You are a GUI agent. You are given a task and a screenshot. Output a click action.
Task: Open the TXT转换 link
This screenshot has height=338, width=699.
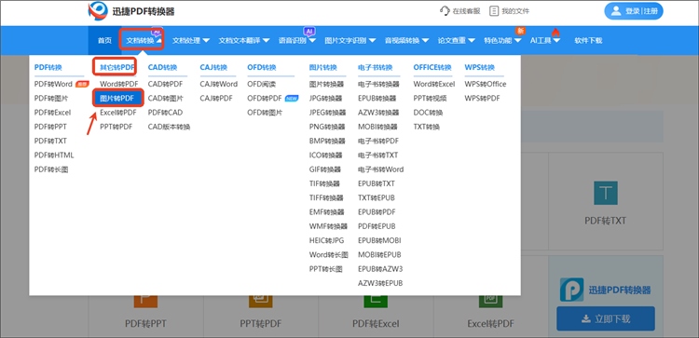427,127
